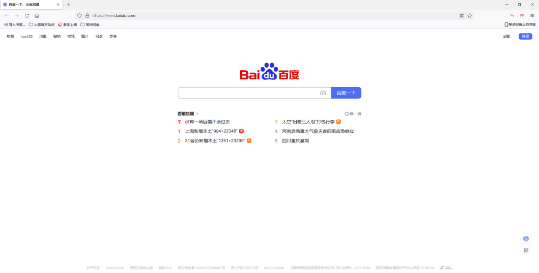Reload the current page
Viewport: 539px width, 273px height.
coord(27,15)
